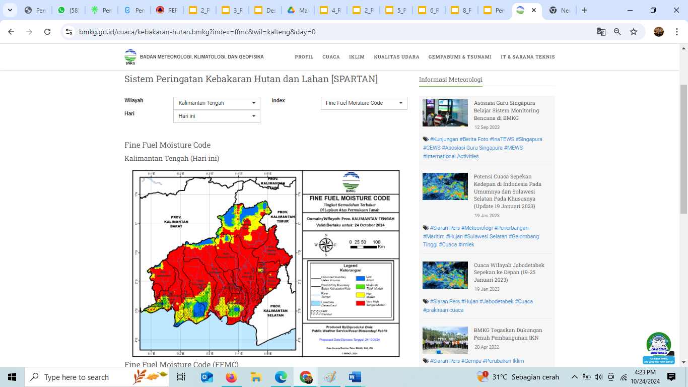Close the active BMKG tab
The height and width of the screenshot is (387, 688).
[534, 10]
